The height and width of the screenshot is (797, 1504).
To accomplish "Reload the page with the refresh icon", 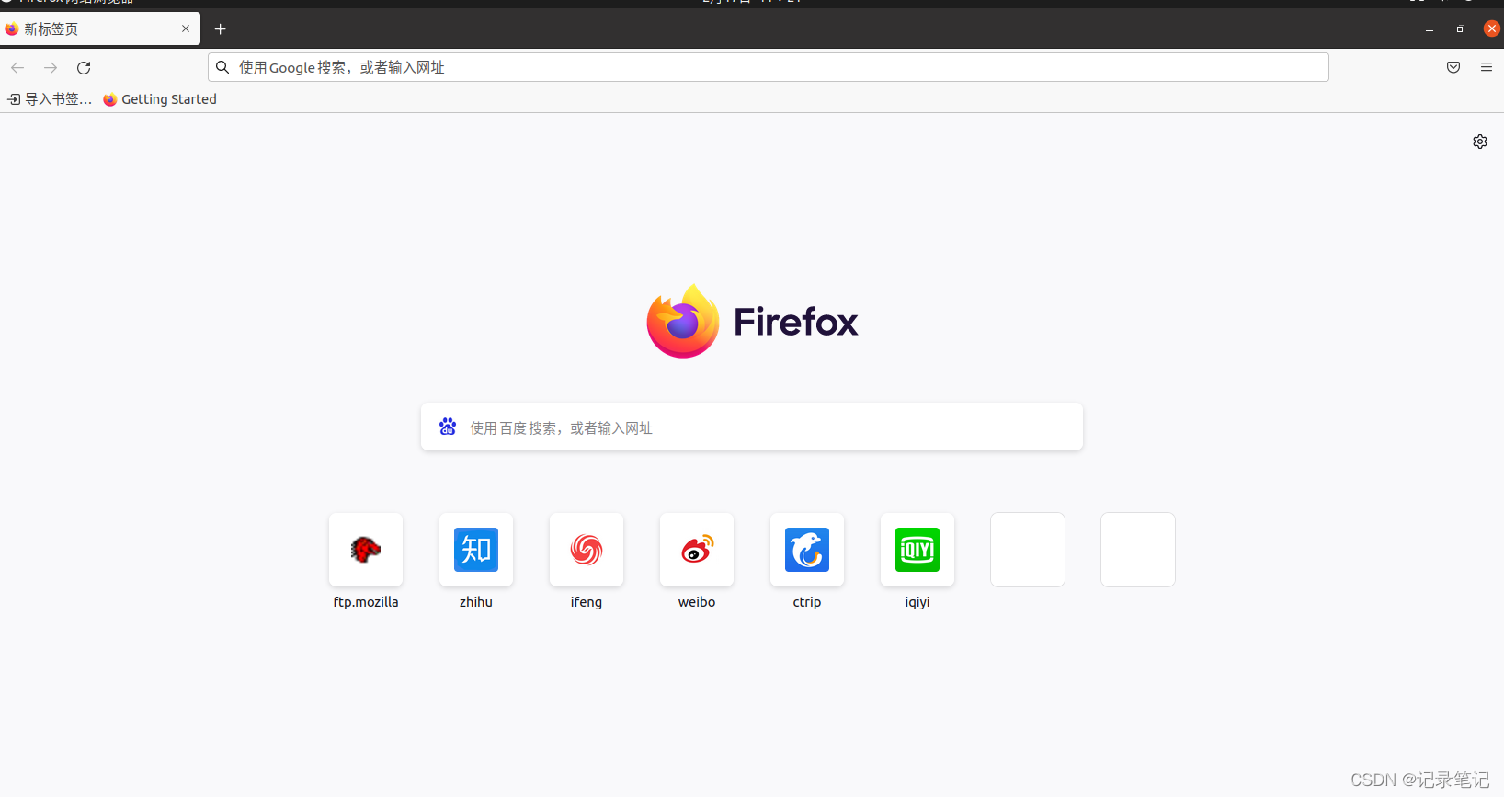I will (x=84, y=68).
